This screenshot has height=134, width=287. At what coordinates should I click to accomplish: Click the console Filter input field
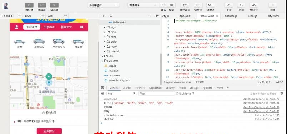156,94
